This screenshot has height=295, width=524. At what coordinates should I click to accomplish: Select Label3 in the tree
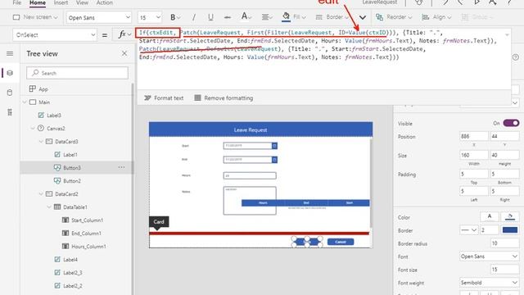pyautogui.click(x=53, y=115)
